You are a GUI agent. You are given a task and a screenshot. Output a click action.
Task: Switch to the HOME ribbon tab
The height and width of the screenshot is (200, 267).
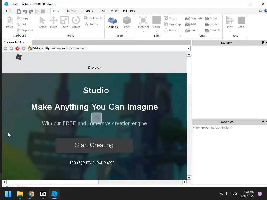[x=57, y=11]
